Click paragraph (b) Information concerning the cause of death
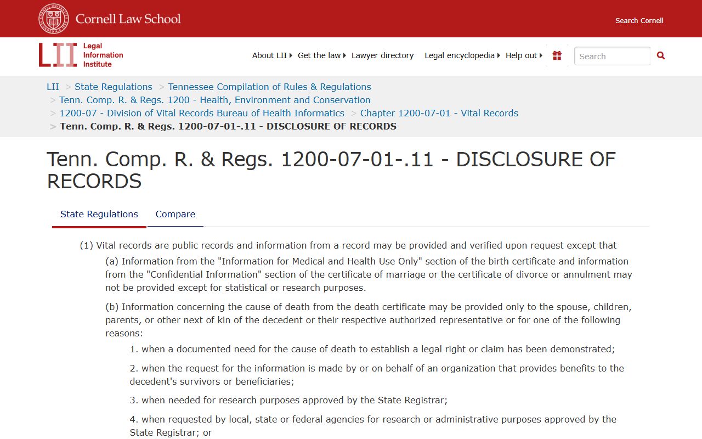The width and height of the screenshot is (702, 439). [x=369, y=320]
